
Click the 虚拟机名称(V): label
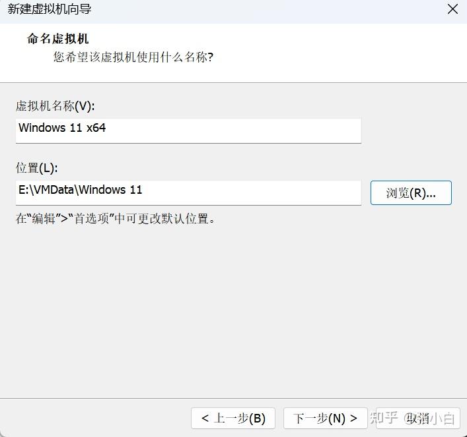tap(55, 106)
